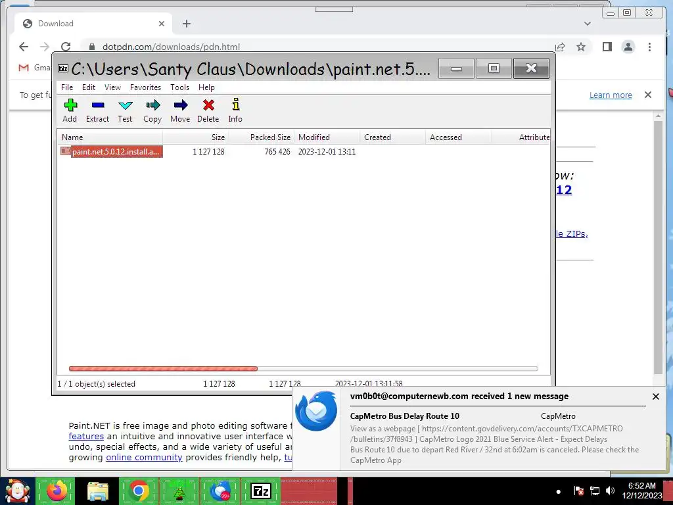
Task: Open the Favorites menu
Action: click(145, 87)
